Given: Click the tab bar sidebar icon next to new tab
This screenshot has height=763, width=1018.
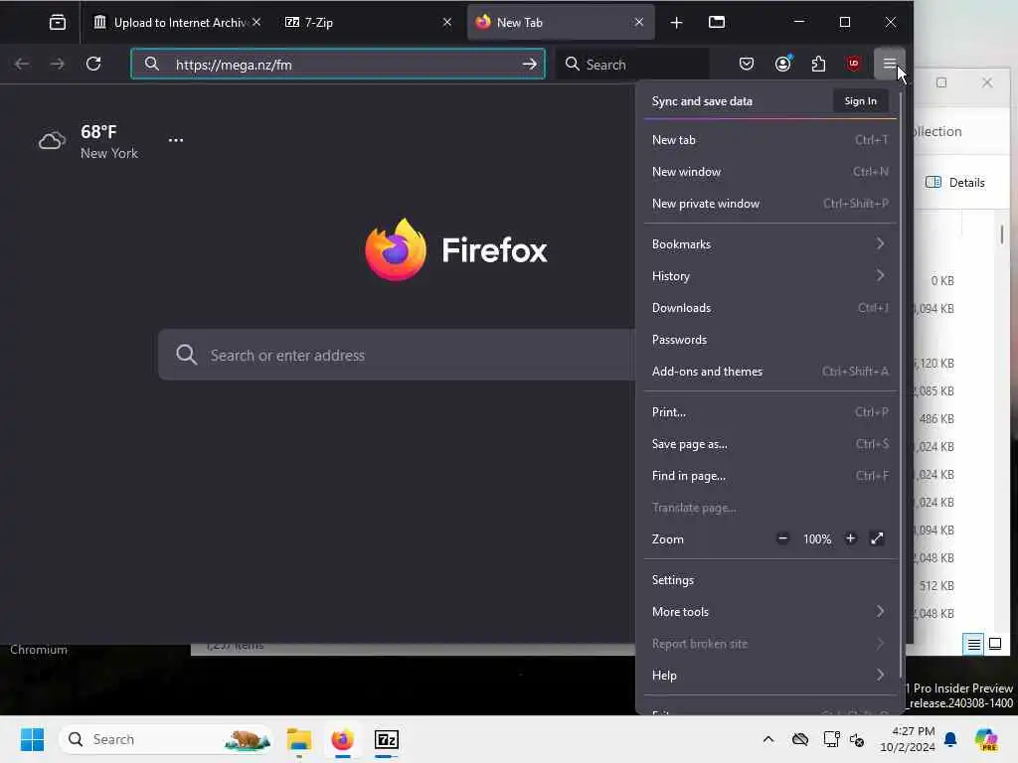Looking at the screenshot, I should coord(717,23).
